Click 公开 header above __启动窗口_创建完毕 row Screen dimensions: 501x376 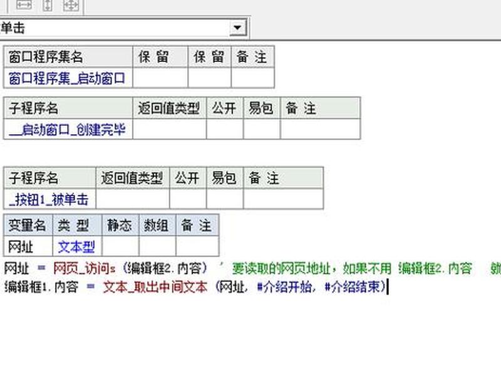tap(225, 108)
